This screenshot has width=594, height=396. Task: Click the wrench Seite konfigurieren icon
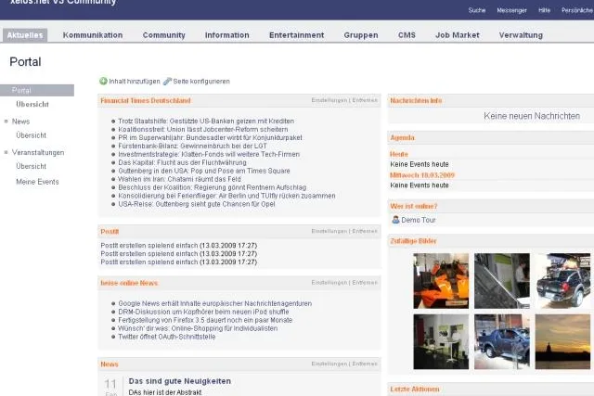pos(167,81)
